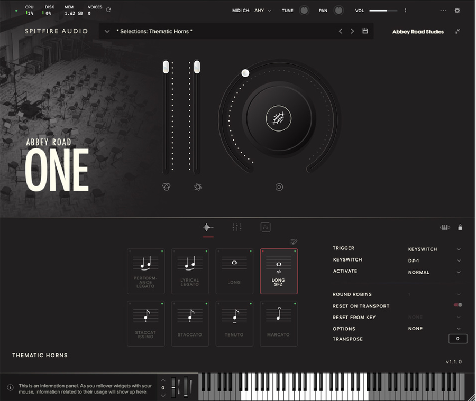Screen dimensions: 476x401
Task: Open the Keyswitch D#-1 dropdown
Action: [x=434, y=260]
